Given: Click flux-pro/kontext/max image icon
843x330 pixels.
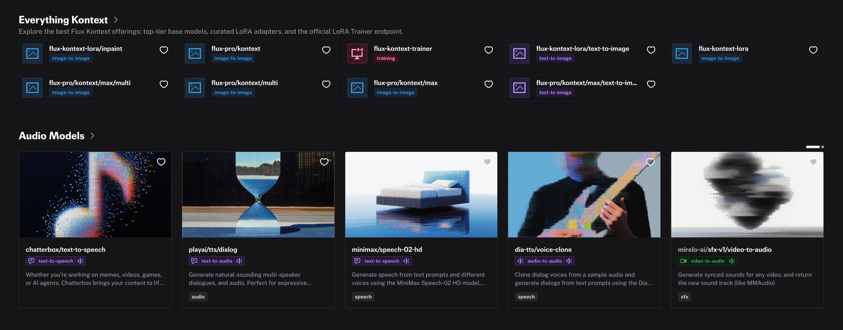Looking at the screenshot, I should click(357, 88).
